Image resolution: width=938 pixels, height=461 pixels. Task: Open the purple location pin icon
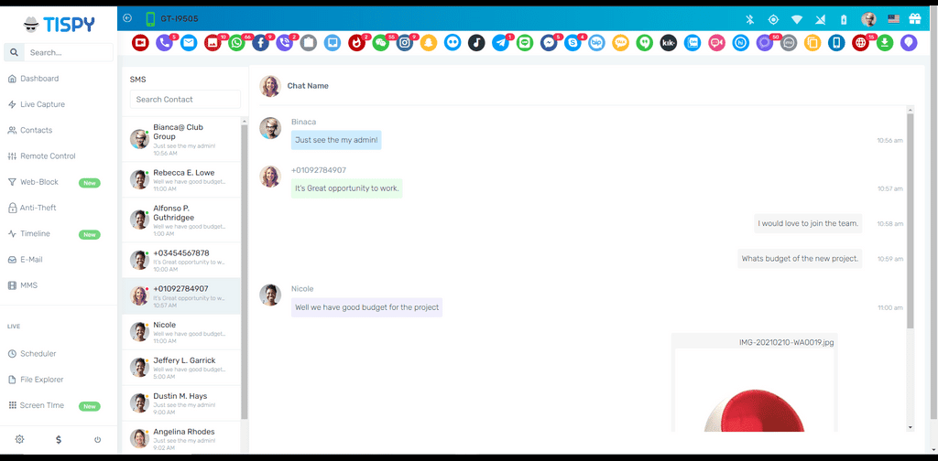click(909, 42)
